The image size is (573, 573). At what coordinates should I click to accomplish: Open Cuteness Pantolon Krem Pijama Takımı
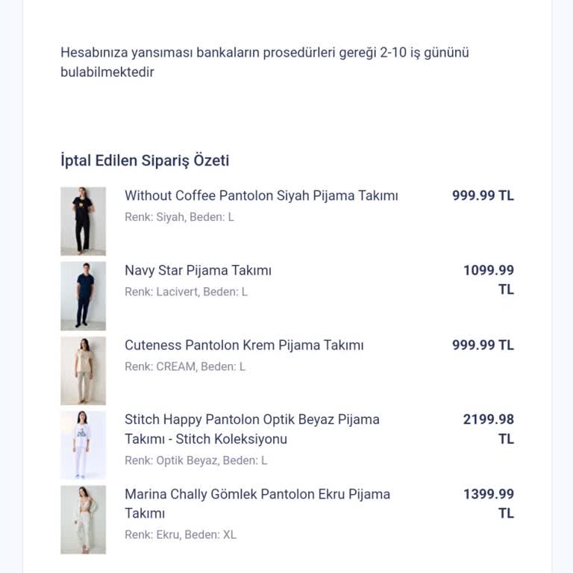click(244, 345)
